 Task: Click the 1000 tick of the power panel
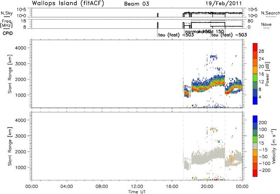(x=20, y=95)
